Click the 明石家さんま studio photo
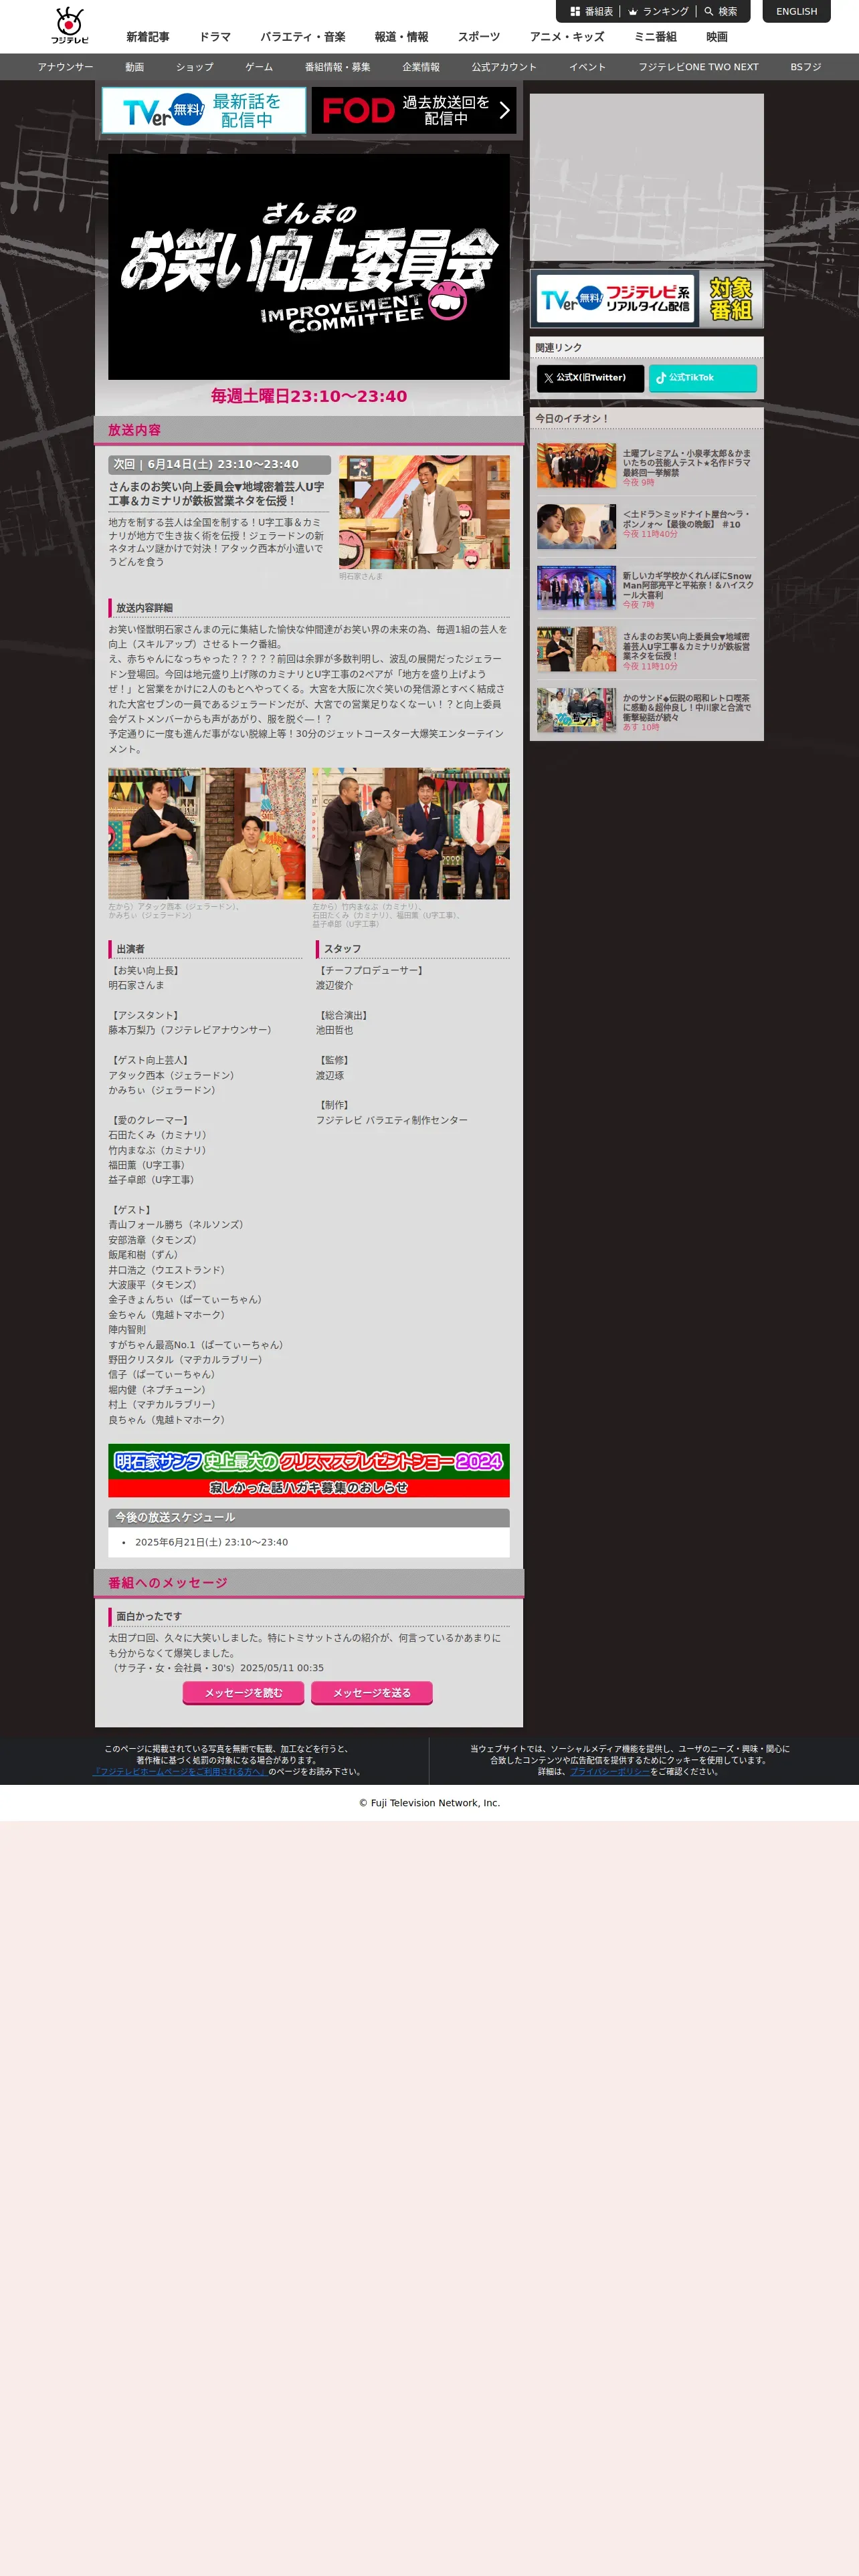 [424, 512]
